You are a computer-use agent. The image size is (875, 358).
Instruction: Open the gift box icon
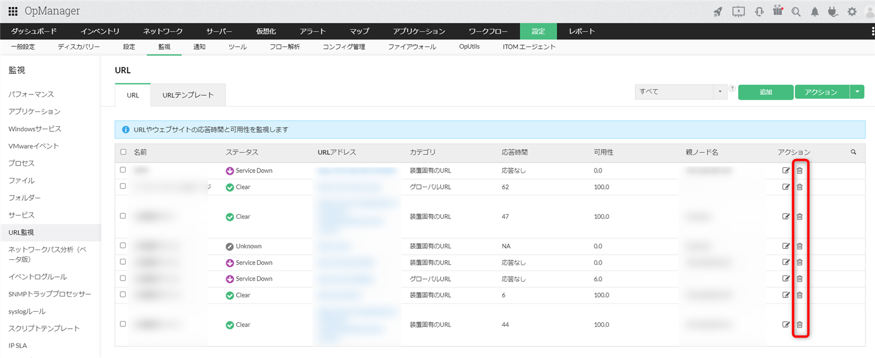[778, 11]
